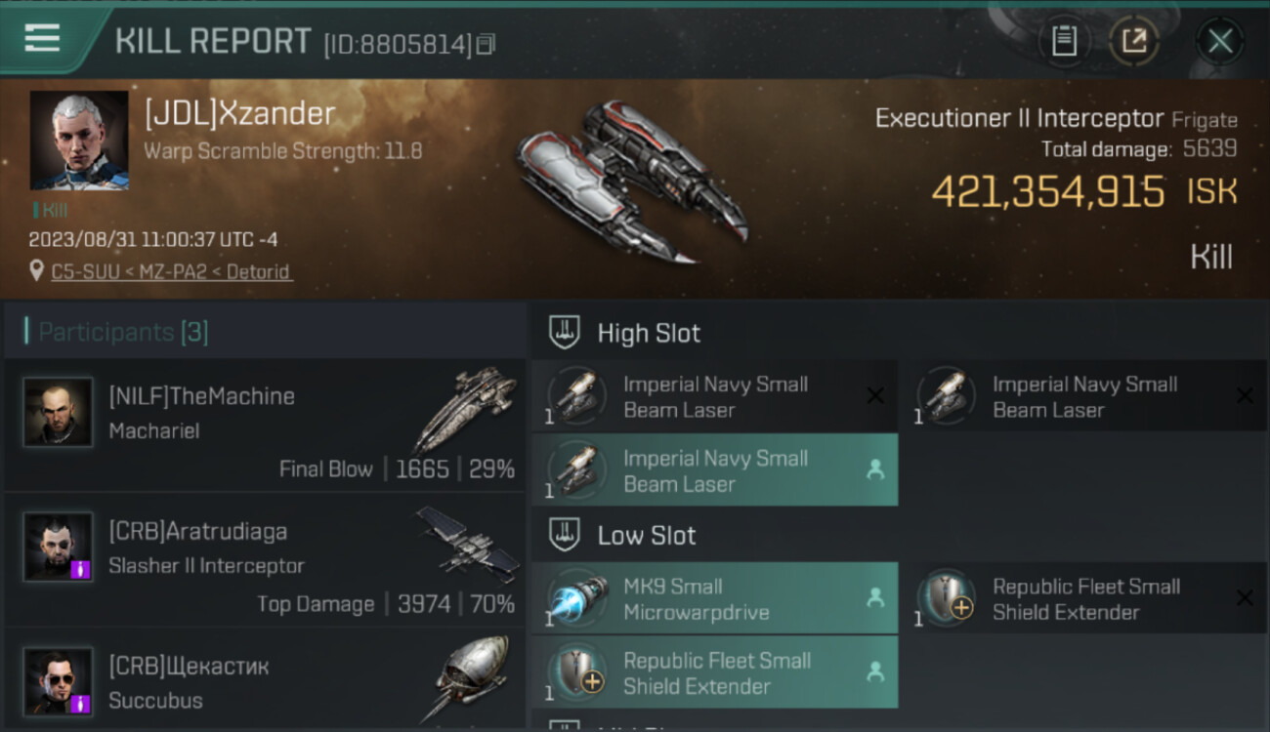
Task: Select Aratrudiaga participant portrait
Action: point(59,548)
